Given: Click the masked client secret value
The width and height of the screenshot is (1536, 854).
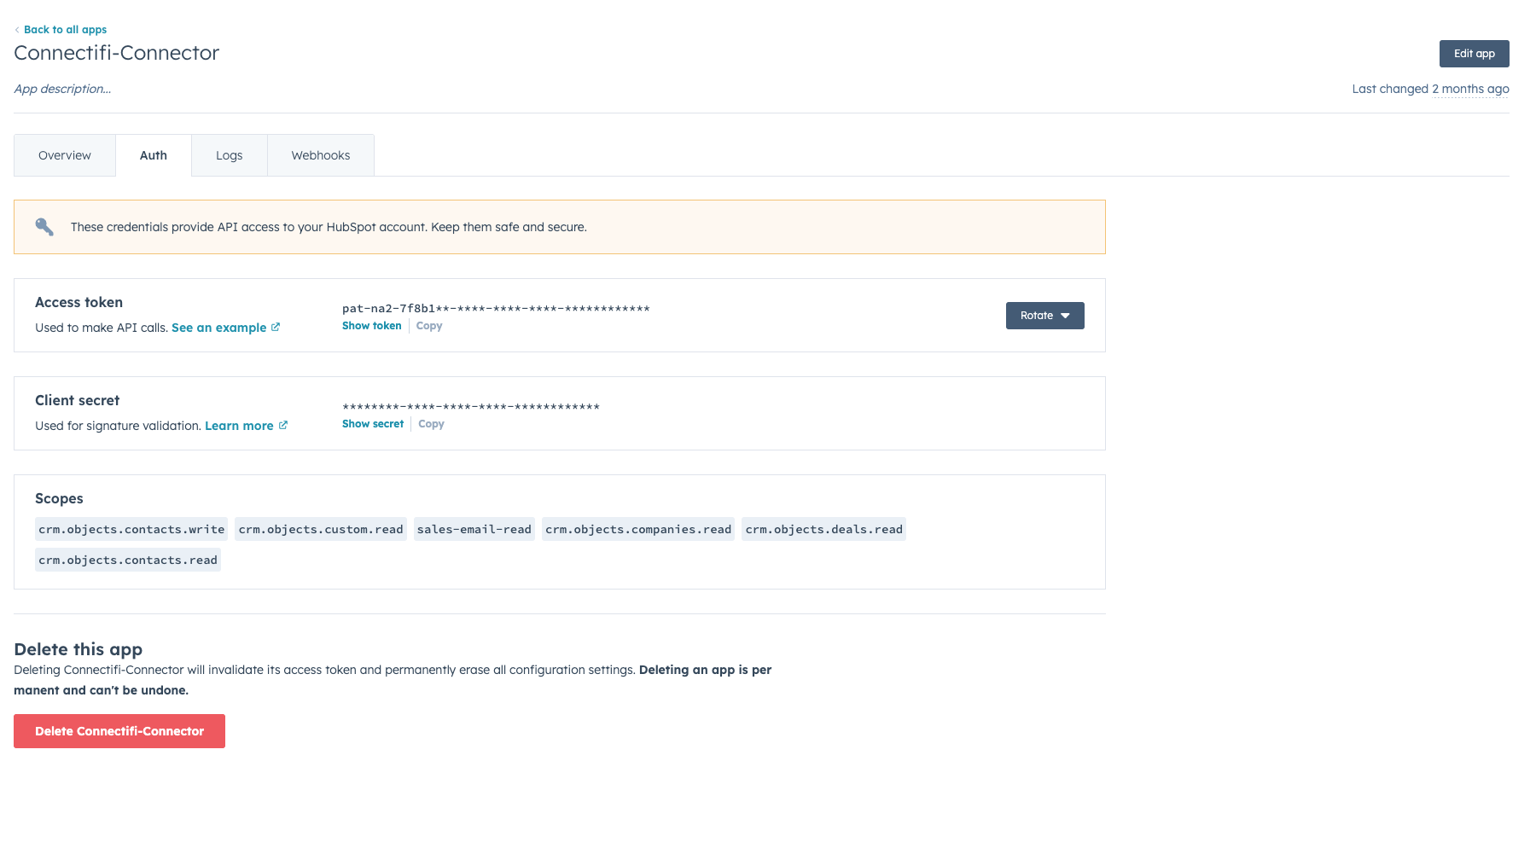Looking at the screenshot, I should (x=471, y=407).
